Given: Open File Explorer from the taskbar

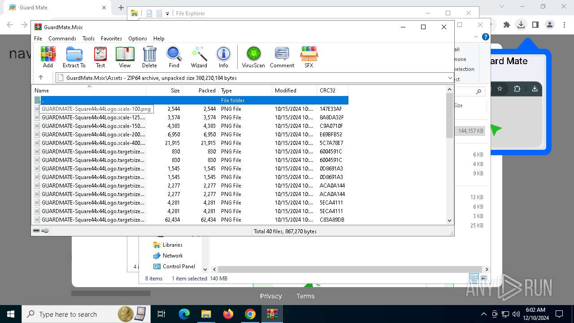Looking at the screenshot, I should tap(206, 314).
